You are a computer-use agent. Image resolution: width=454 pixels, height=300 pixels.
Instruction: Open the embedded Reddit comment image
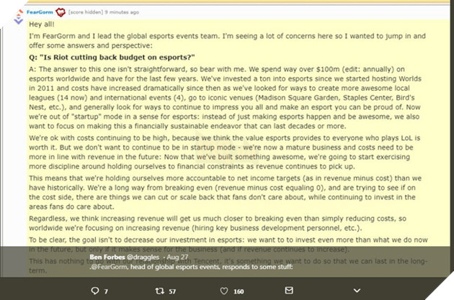click(x=225, y=139)
